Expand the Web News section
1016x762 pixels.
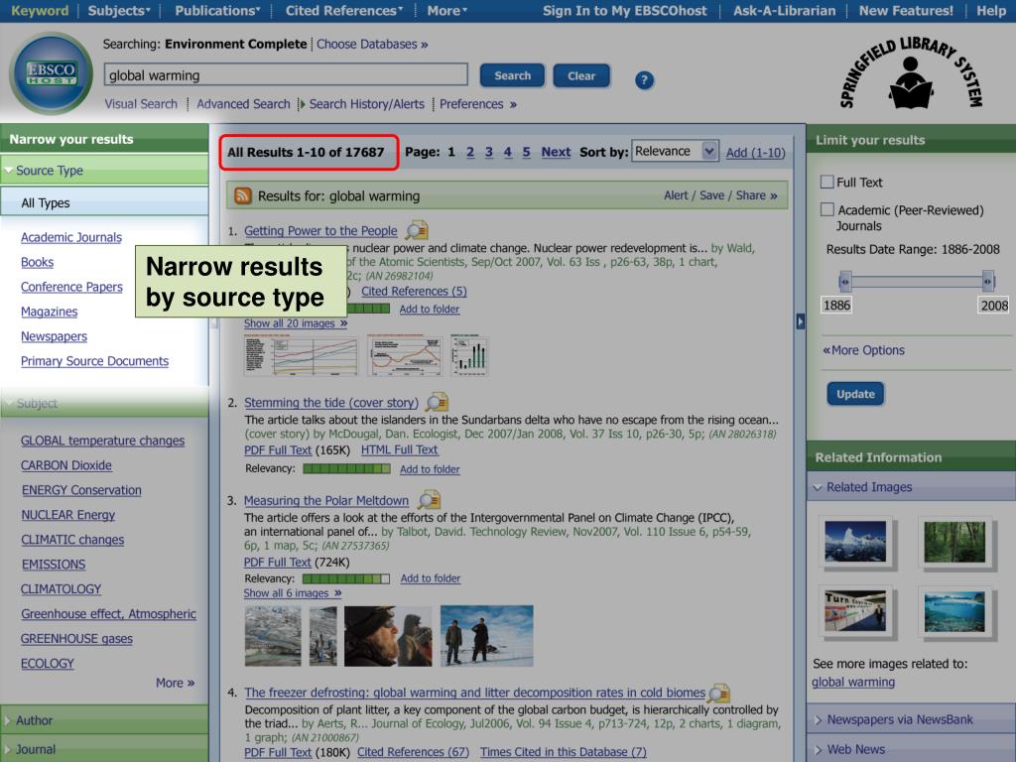coord(911,749)
